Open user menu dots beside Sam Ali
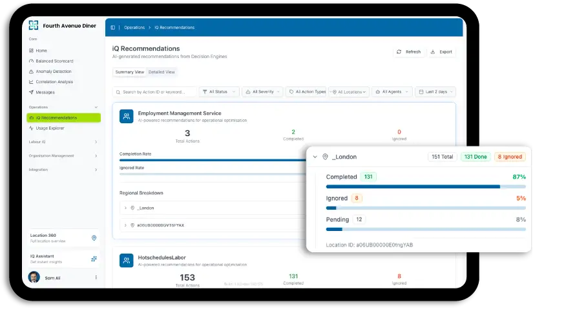Image resolution: width=575 pixels, height=311 pixels. pos(96,277)
